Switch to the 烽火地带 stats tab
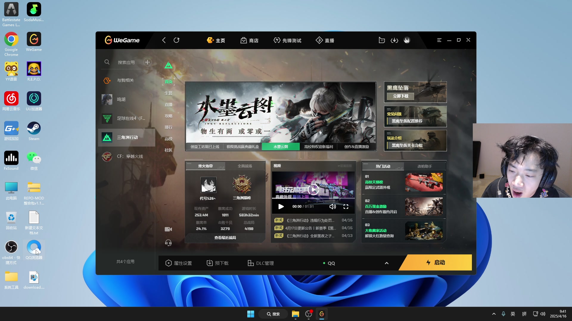 [x=206, y=166]
